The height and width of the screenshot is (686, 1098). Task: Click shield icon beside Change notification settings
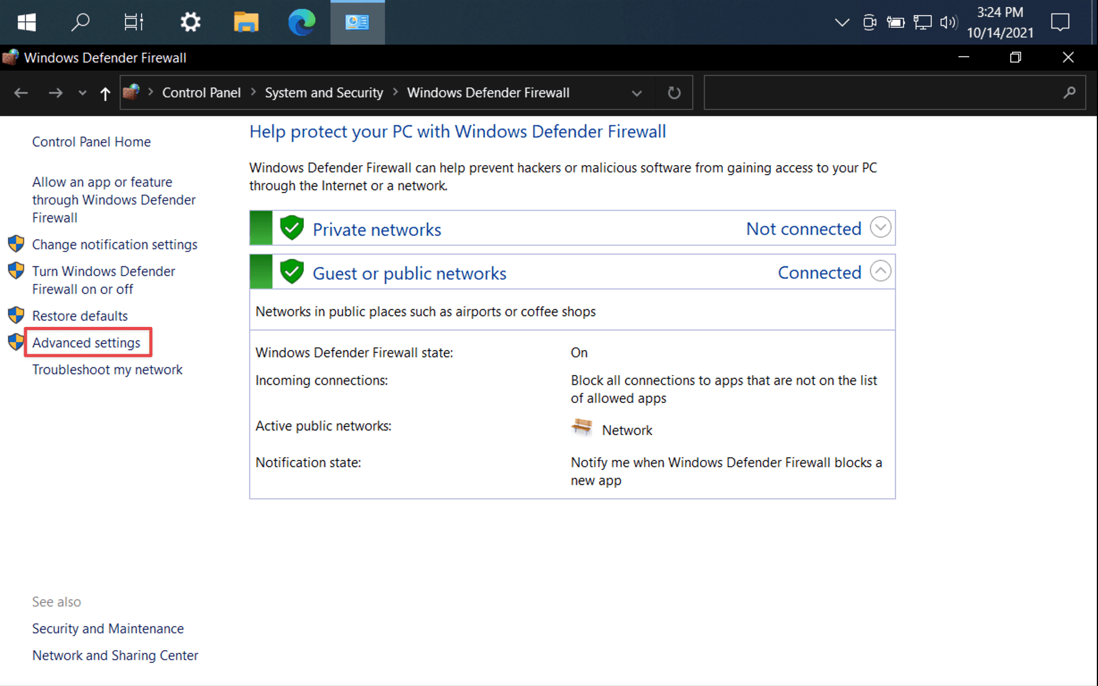coord(16,244)
